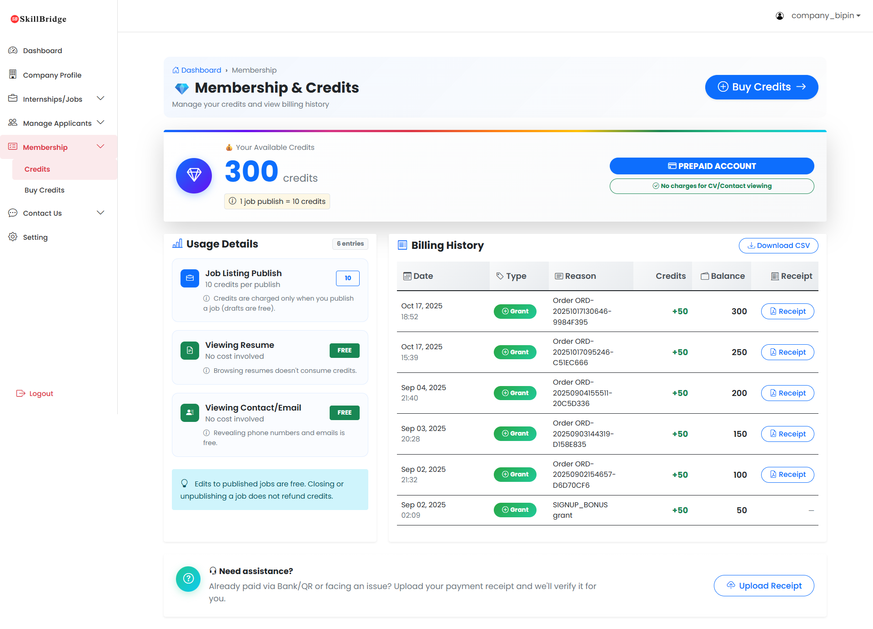The height and width of the screenshot is (629, 873).
Task: Collapse the Membership section
Action: 100,146
